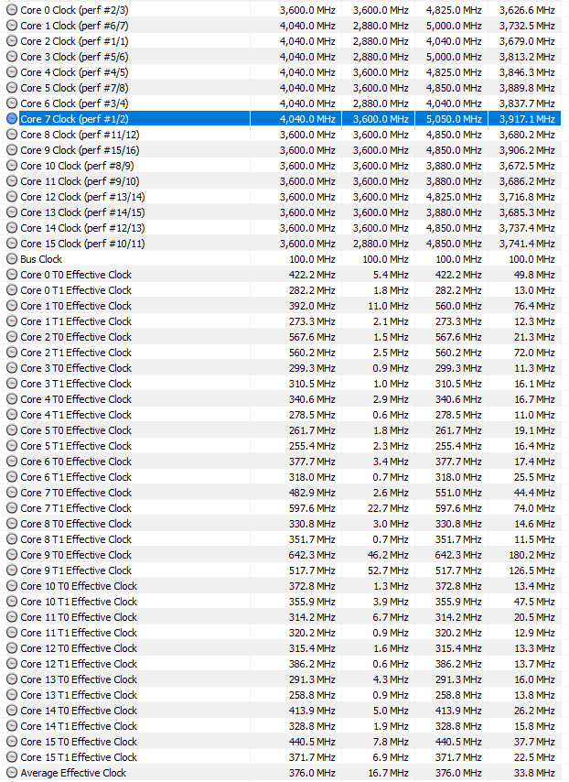Click icon beside Core 2 T0 Effective Clock
Screen dimensions: 569x782
tap(12, 337)
